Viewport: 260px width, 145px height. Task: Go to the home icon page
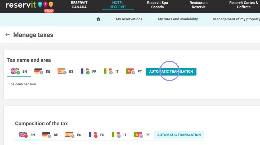pos(98,19)
